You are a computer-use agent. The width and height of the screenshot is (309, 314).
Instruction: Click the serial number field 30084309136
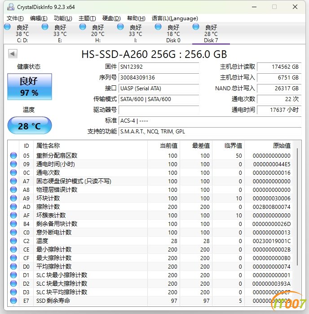tap(159, 78)
